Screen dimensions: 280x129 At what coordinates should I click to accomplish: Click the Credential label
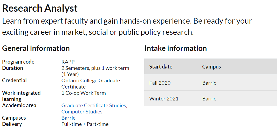point(14,80)
